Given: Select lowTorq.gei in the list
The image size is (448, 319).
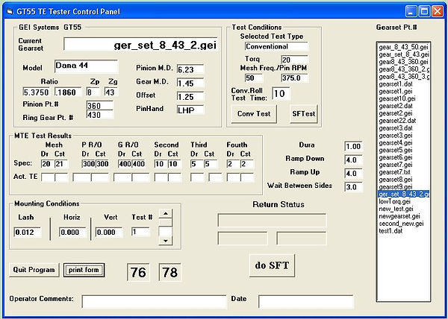Looking at the screenshot, I should click(x=403, y=201).
